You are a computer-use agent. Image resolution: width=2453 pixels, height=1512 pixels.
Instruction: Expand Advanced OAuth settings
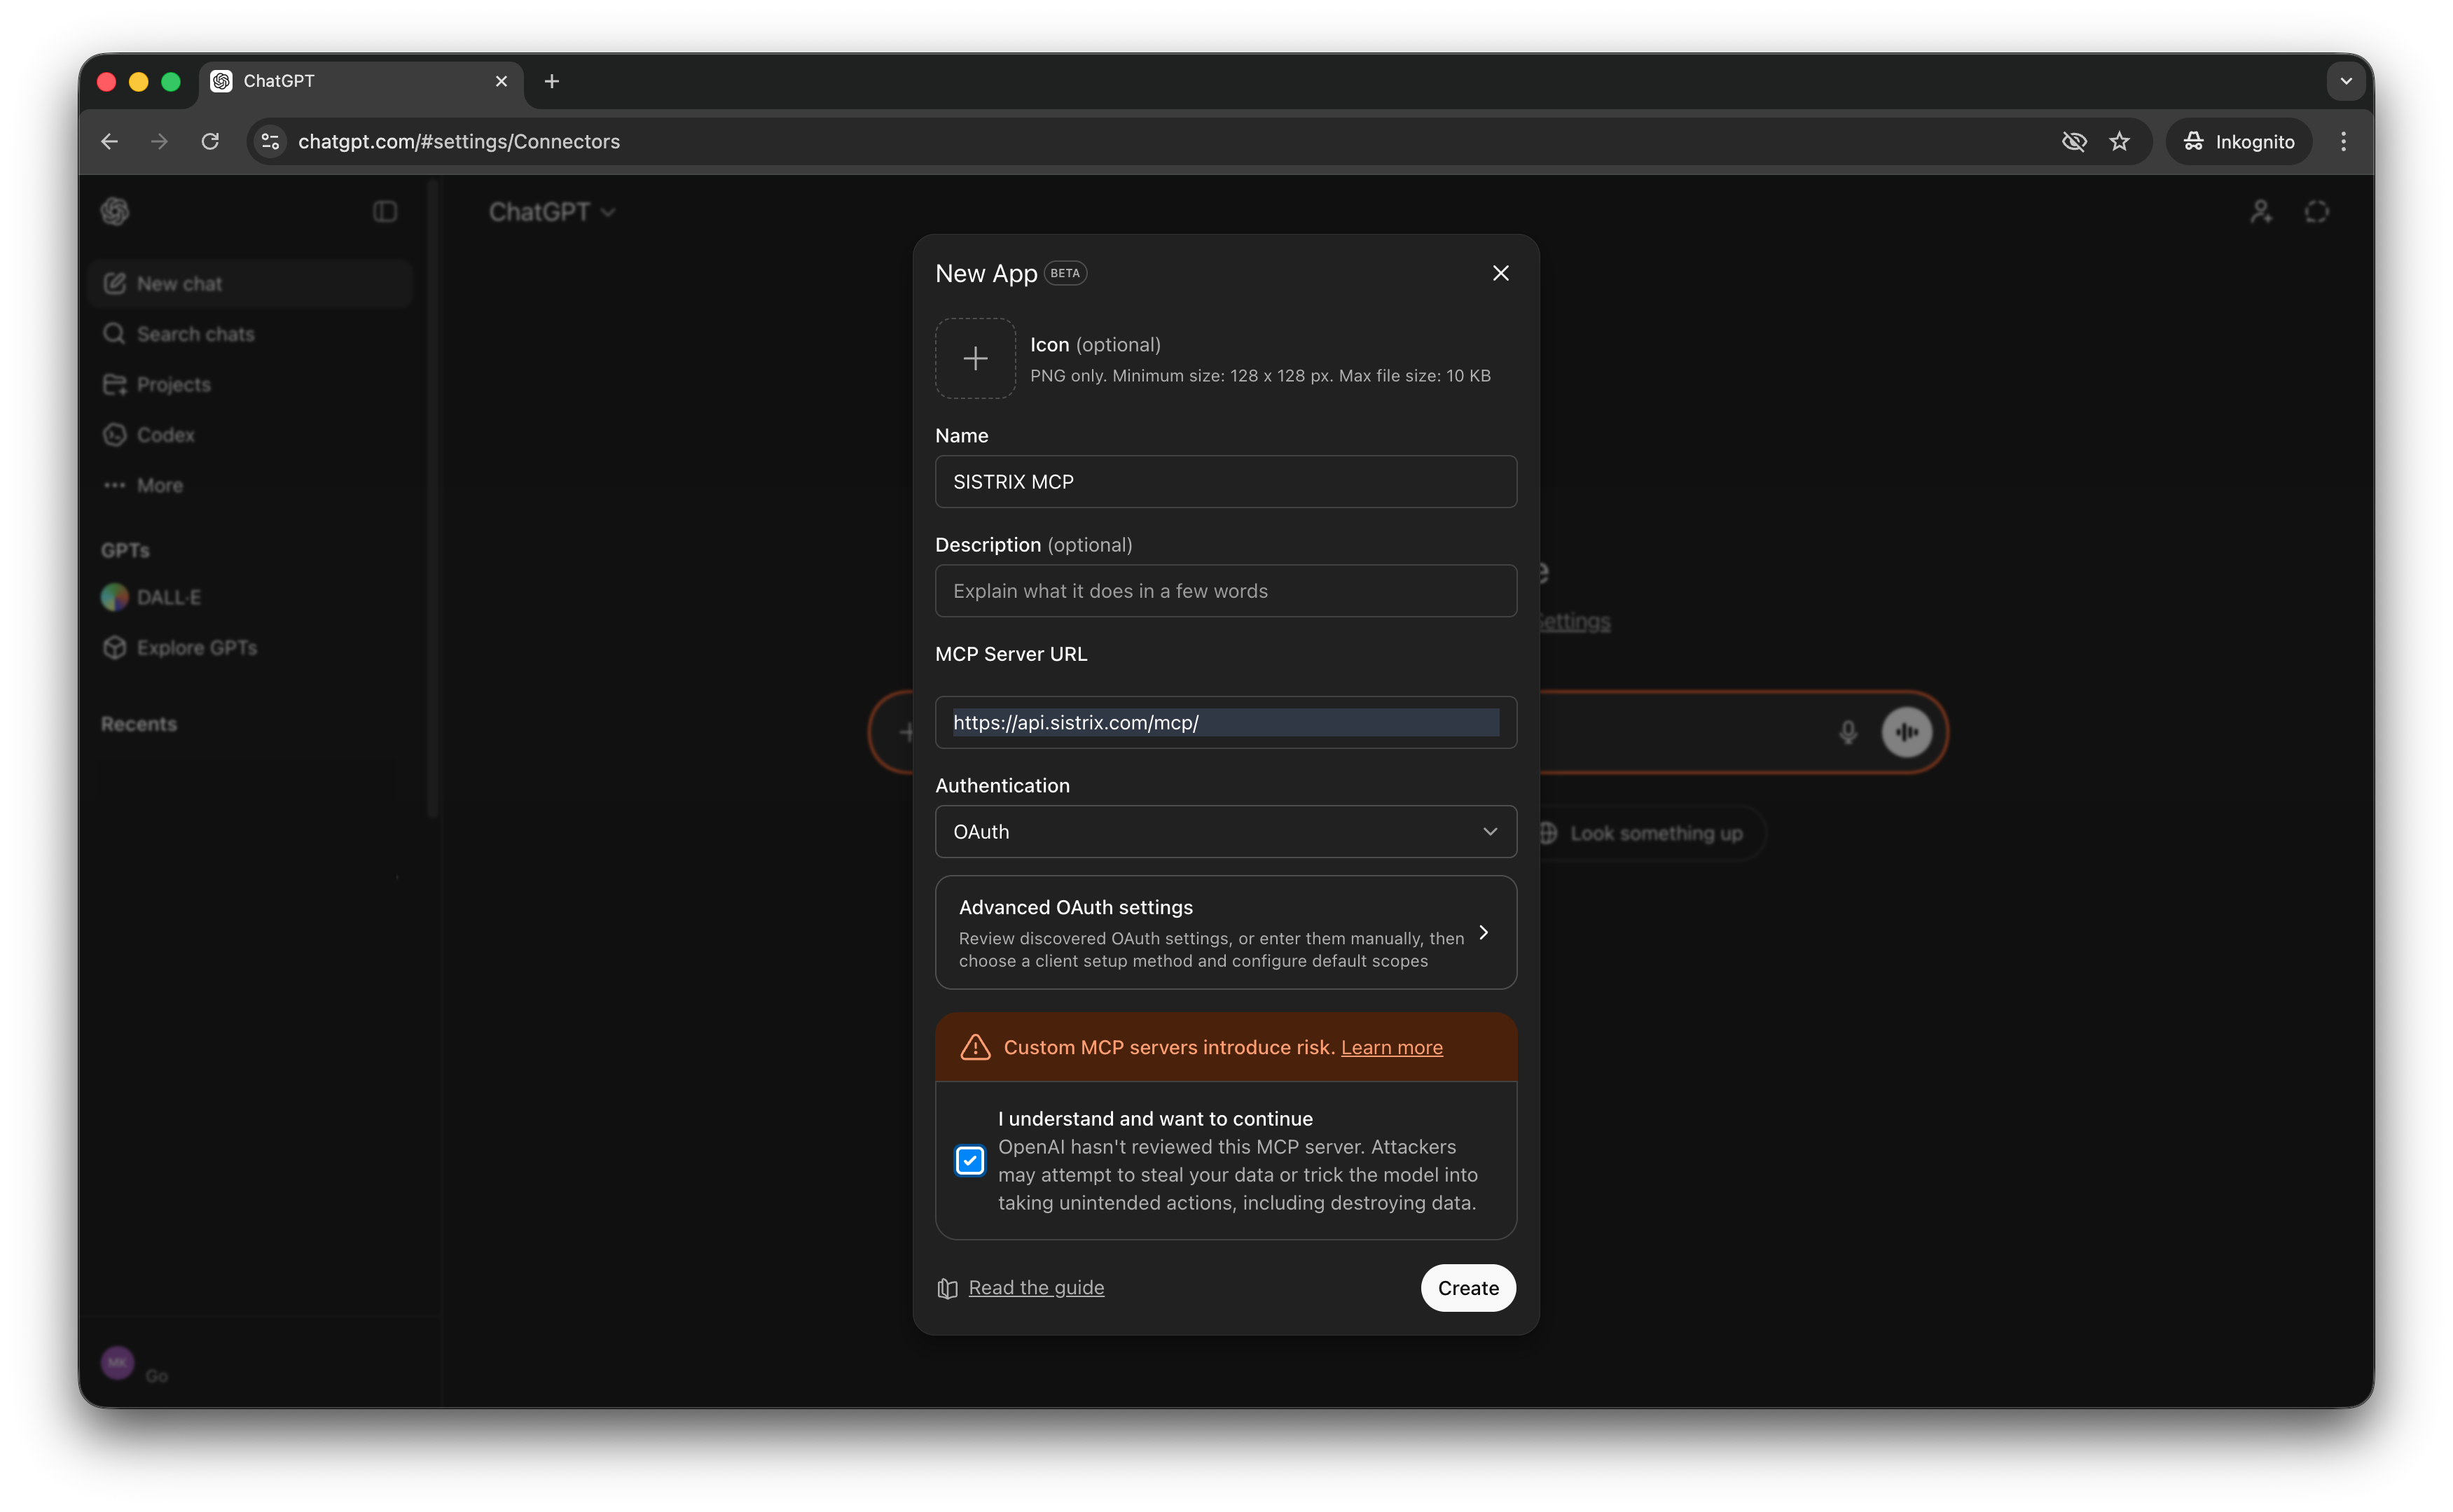pos(1224,932)
